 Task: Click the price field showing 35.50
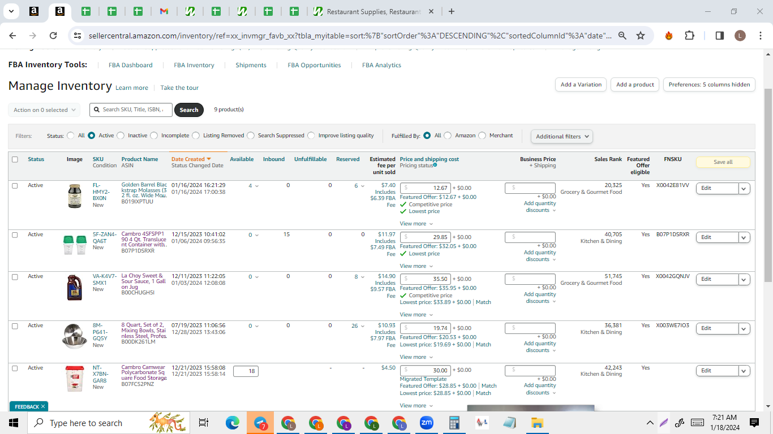pyautogui.click(x=426, y=279)
